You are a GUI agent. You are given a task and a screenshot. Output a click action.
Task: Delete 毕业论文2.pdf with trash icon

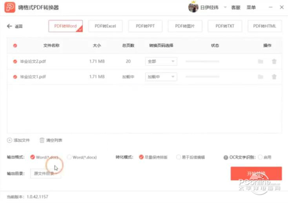pos(274,61)
